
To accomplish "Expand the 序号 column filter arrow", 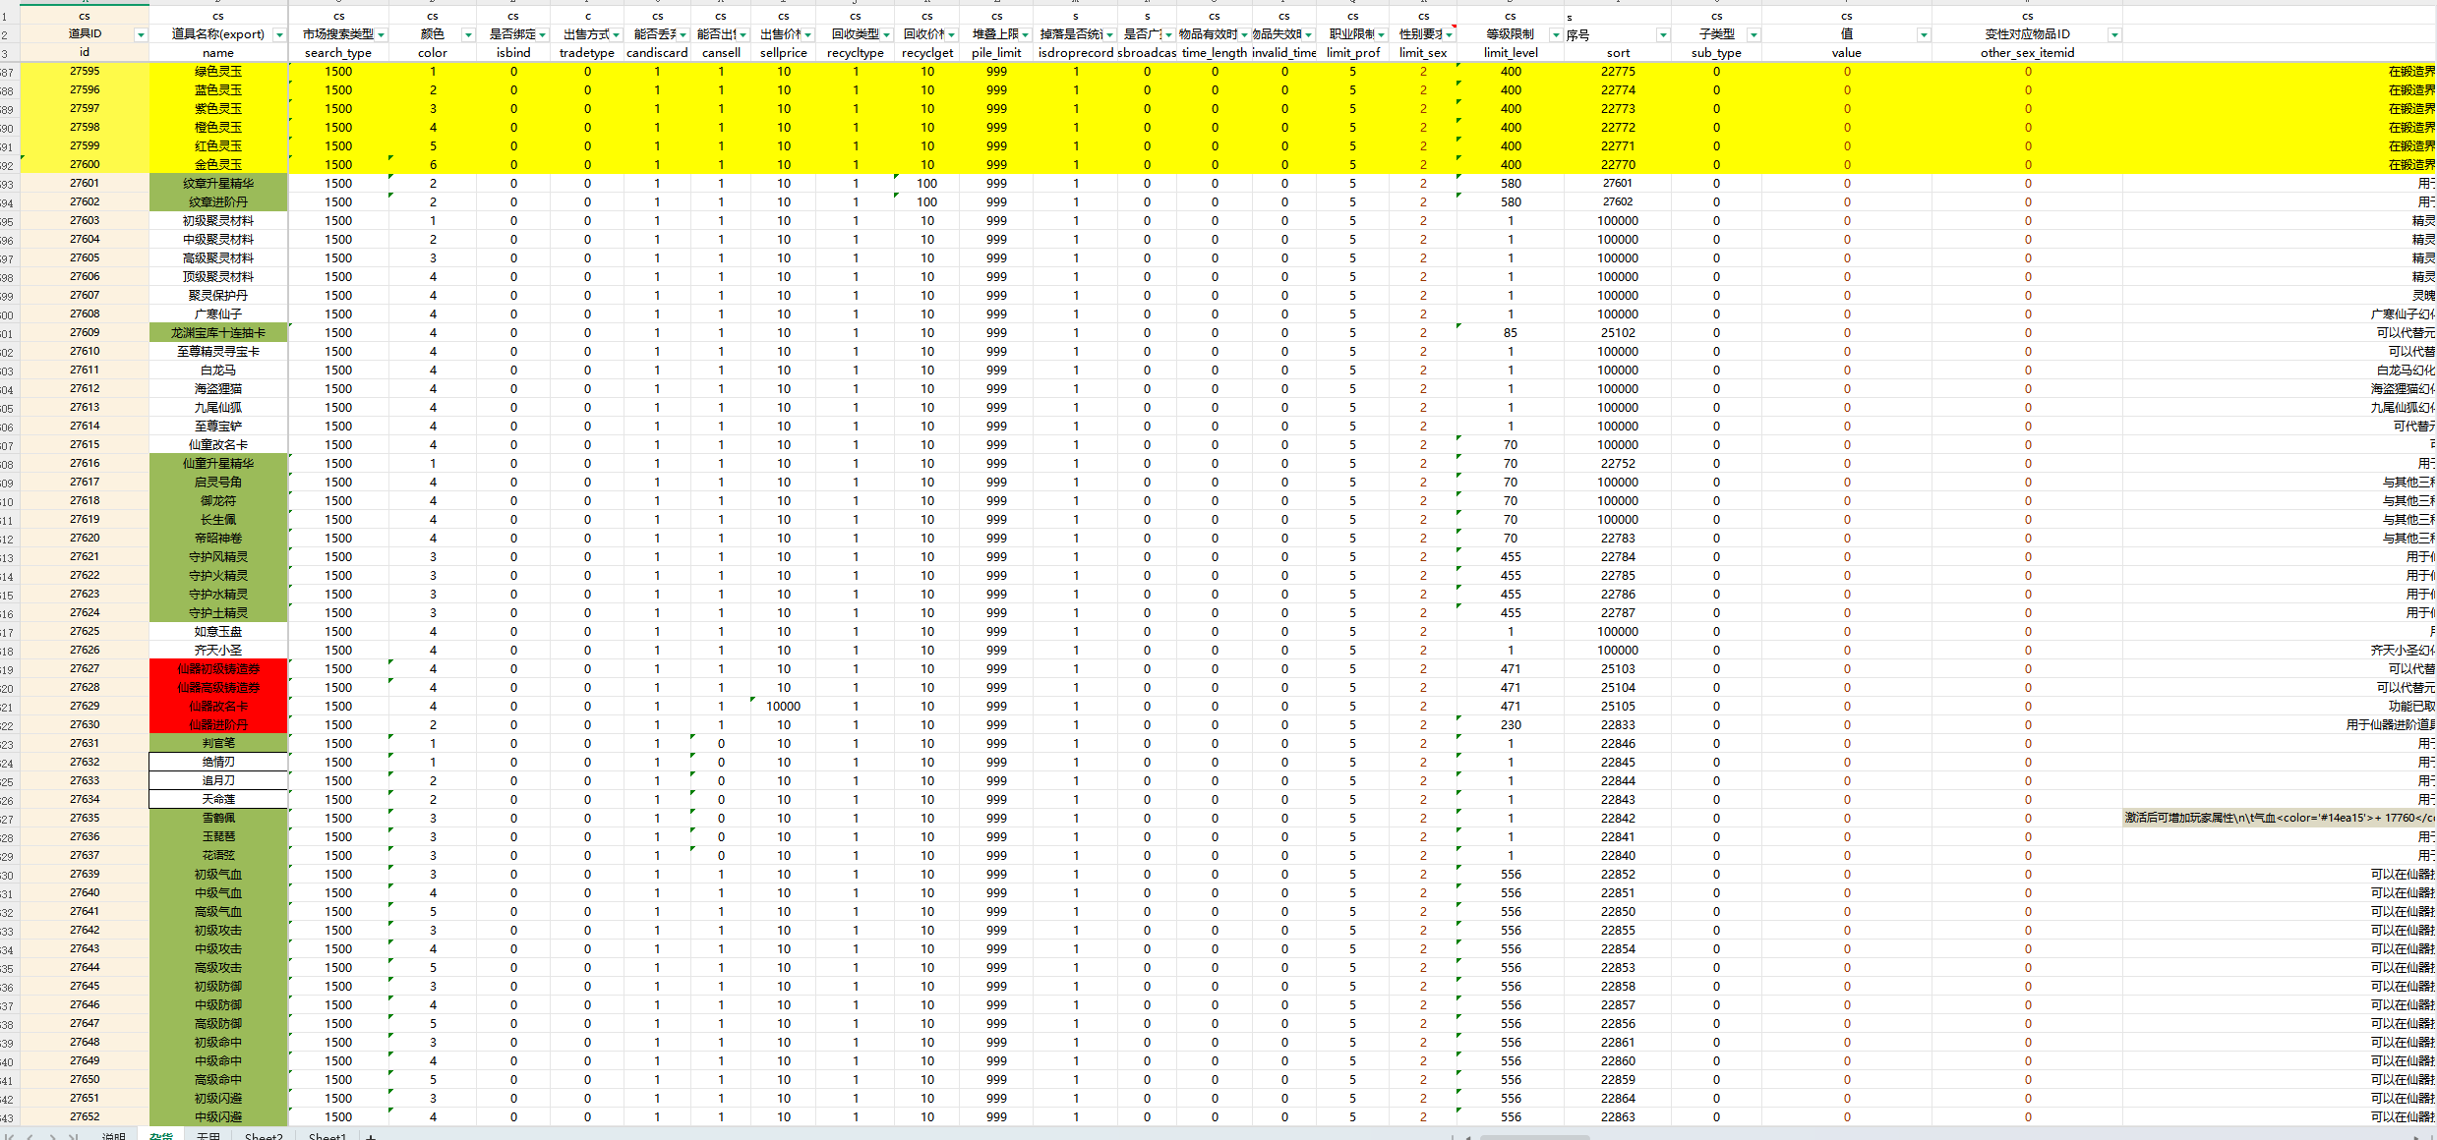I will click(x=1662, y=34).
